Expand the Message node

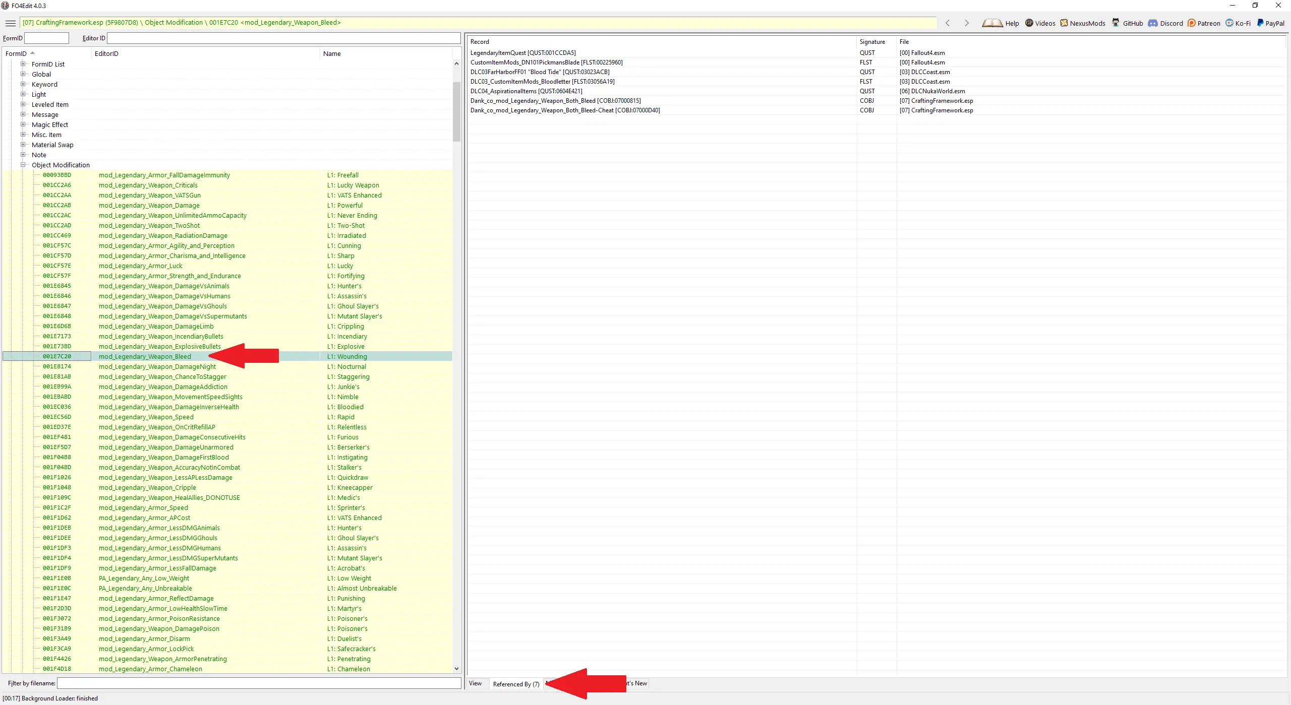[23, 114]
